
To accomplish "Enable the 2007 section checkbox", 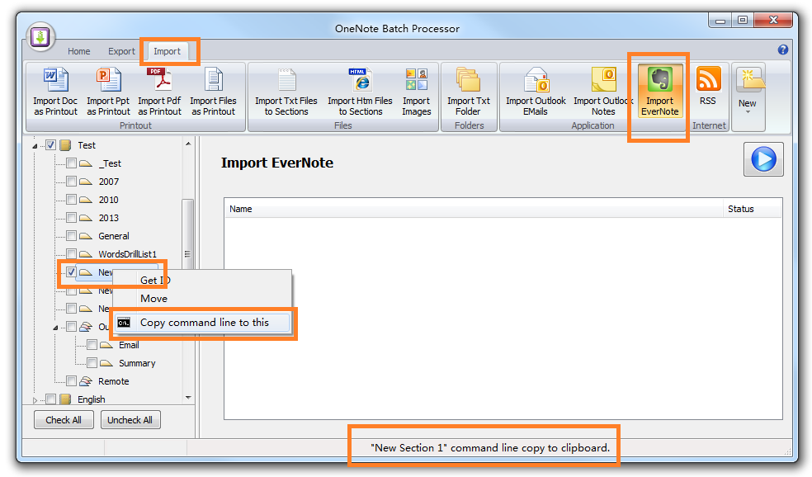I will [x=72, y=182].
